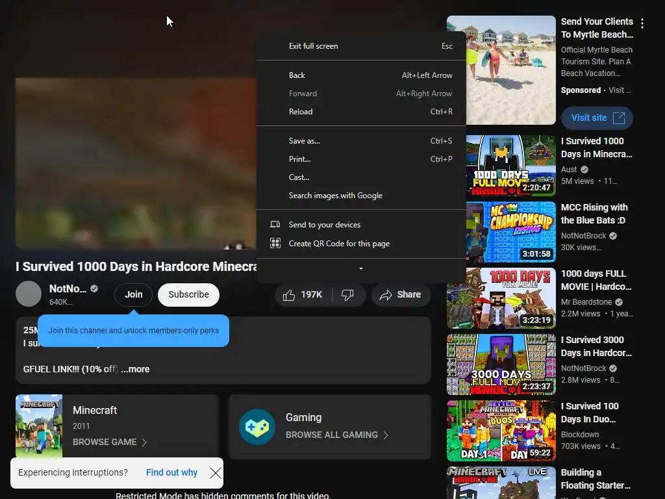Select Back in the context menu

361,75
